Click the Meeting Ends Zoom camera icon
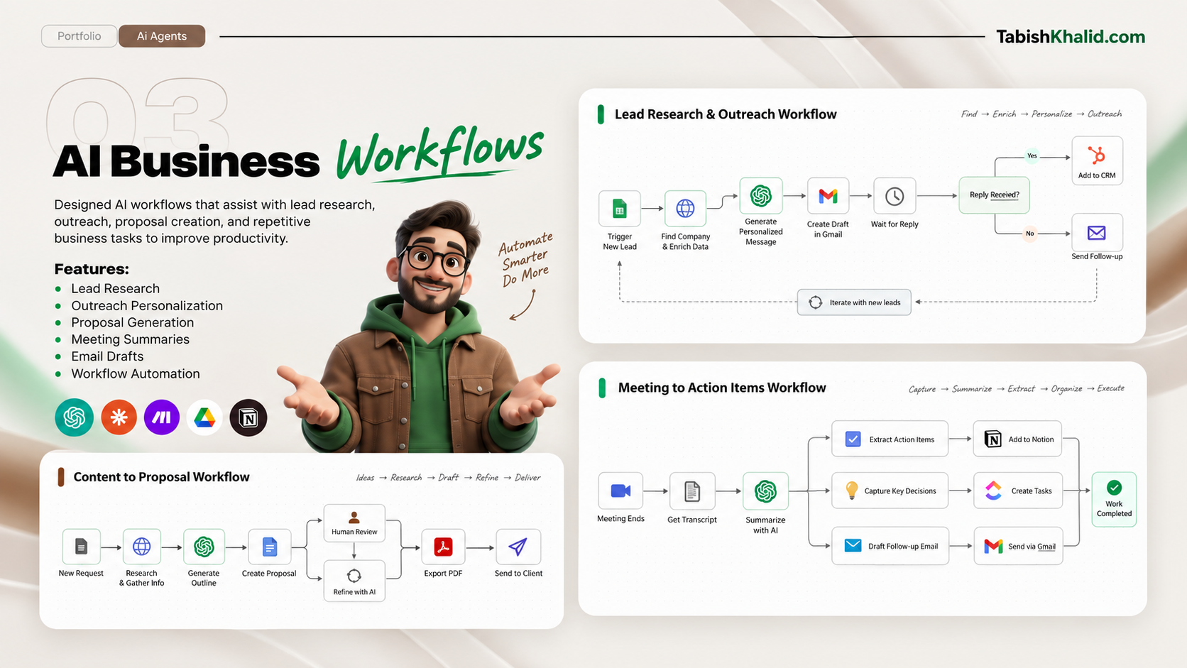Image resolution: width=1187 pixels, height=668 pixels. click(620, 491)
